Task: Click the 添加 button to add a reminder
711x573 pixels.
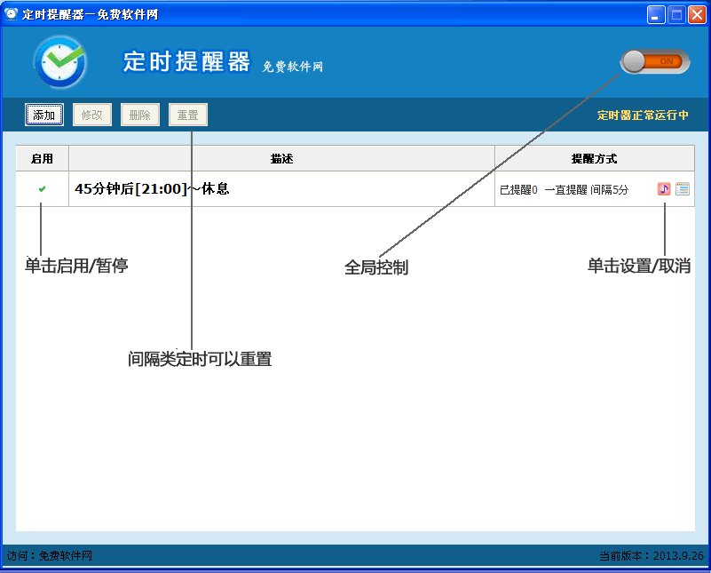Action: point(43,115)
